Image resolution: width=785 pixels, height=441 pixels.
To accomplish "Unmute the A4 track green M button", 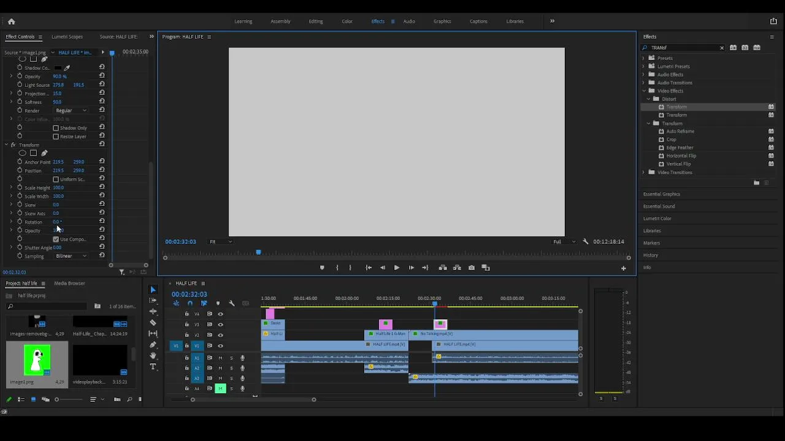I will click(220, 388).
